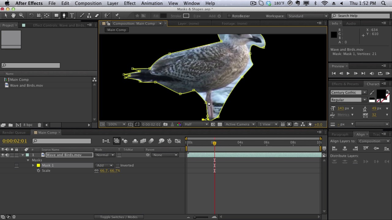Screen dimensions: 392x220
Task: Open the Workspace Standard dropdown
Action: coord(307,16)
